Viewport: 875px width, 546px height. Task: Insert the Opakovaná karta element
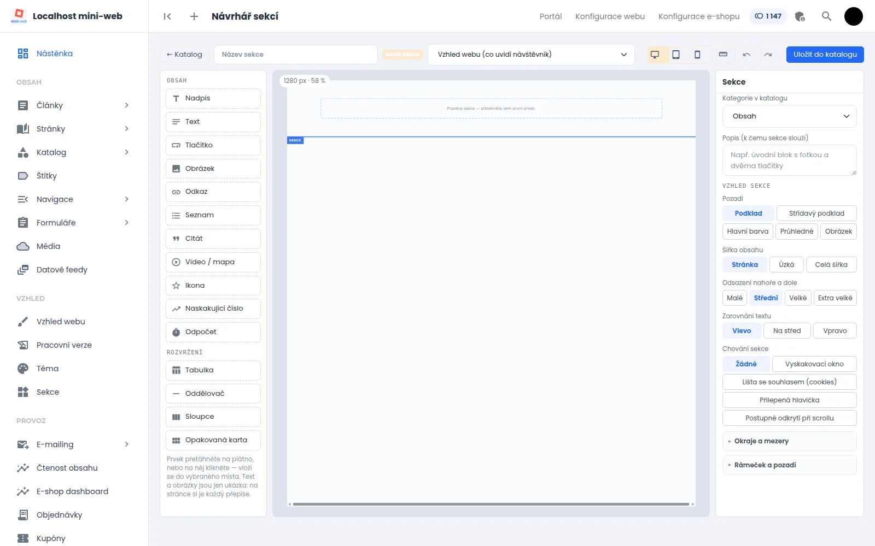pyautogui.click(x=213, y=441)
